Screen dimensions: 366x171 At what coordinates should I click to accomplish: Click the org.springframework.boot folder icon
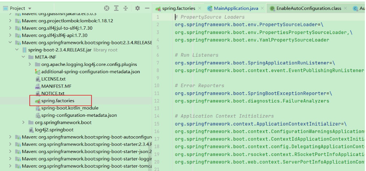(x=31, y=122)
